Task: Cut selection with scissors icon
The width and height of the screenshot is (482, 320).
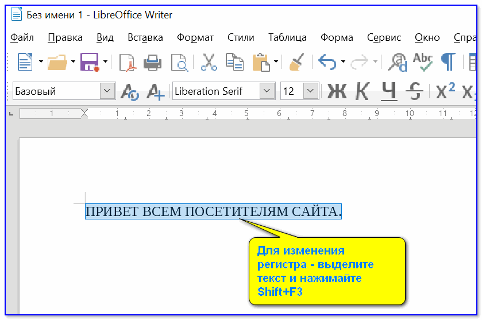Action: click(x=209, y=61)
